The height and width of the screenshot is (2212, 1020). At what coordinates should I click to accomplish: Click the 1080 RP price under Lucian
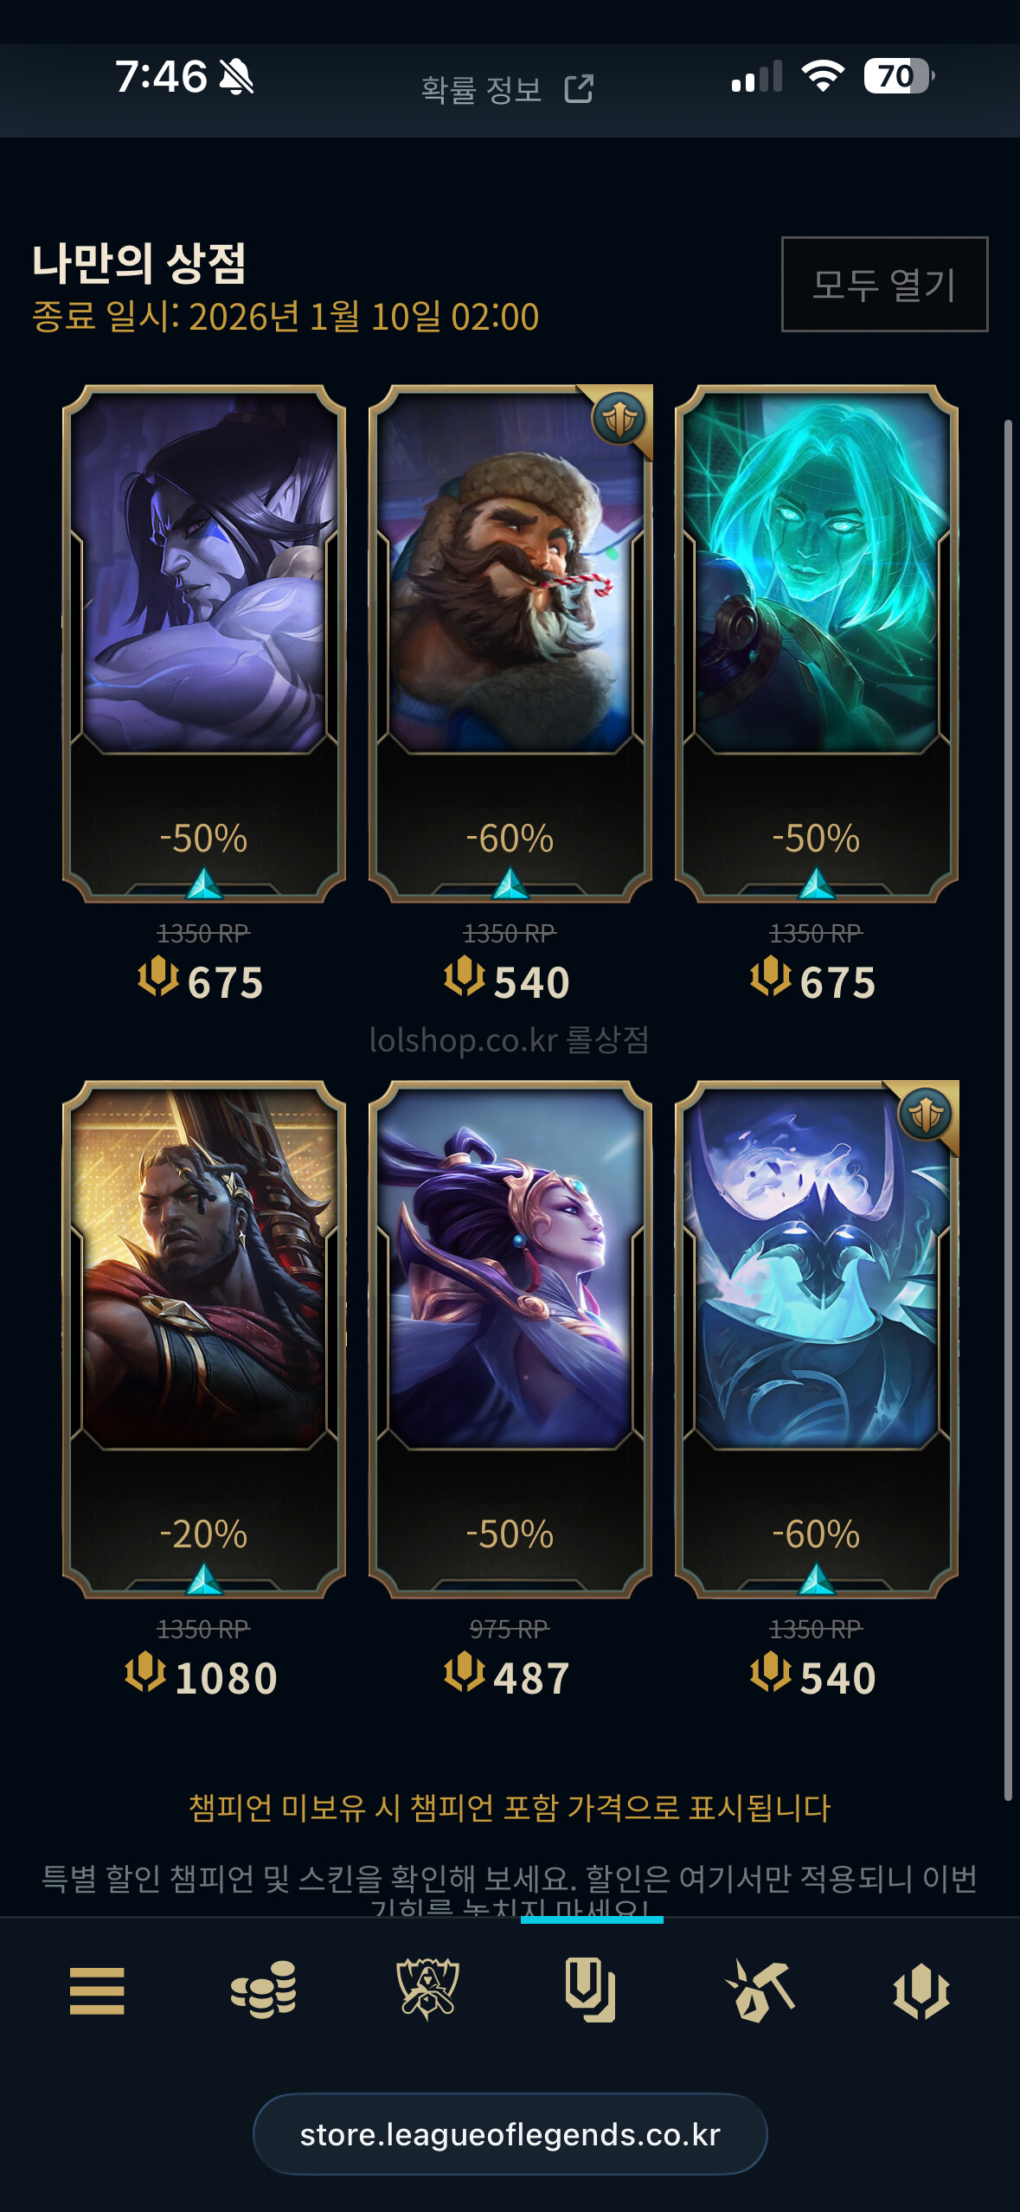point(202,1677)
